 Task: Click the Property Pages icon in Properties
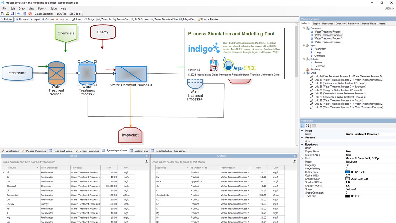[314, 126]
